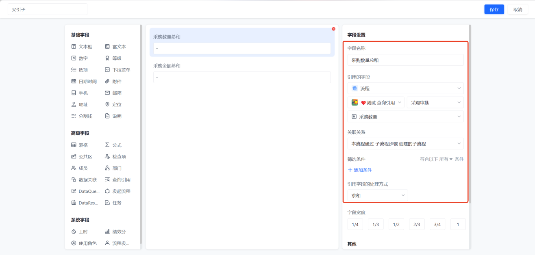Screen dimensions: 535x255
Task: Select the 采购数量总和 field card
Action: pos(242,42)
